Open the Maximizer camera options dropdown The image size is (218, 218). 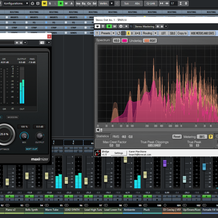coord(49,43)
